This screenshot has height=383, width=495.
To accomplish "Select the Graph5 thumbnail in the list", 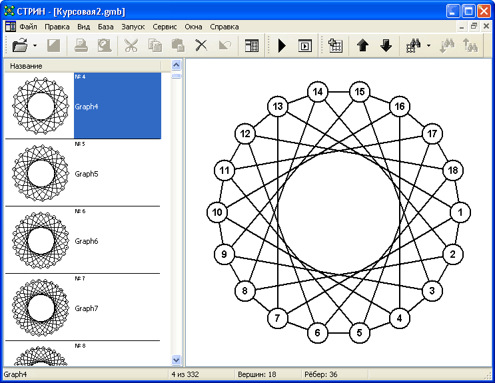I will 40,174.
